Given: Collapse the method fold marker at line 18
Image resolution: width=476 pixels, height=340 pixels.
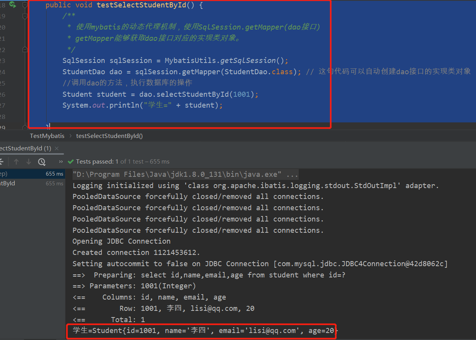Looking at the screenshot, I should [25, 5].
